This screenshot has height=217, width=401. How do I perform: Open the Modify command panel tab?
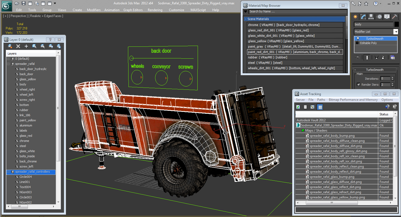tap(364, 16)
